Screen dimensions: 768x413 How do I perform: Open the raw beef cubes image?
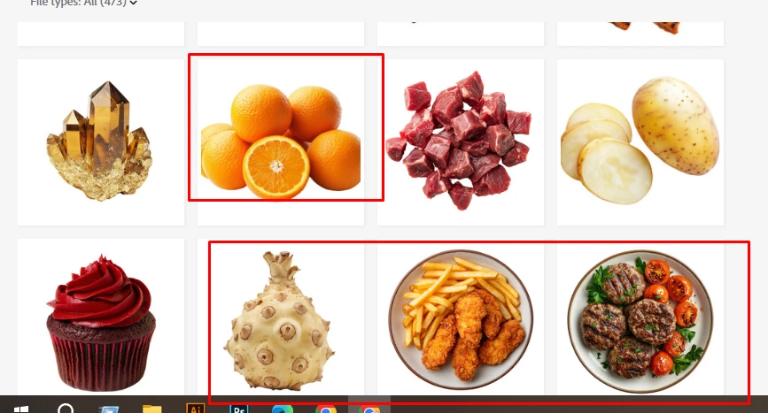pyautogui.click(x=461, y=142)
